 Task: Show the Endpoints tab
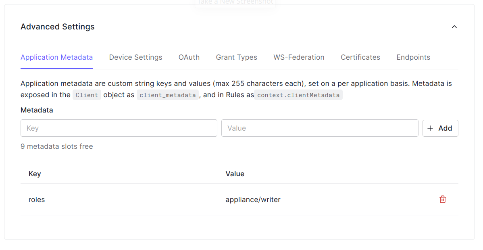click(413, 57)
